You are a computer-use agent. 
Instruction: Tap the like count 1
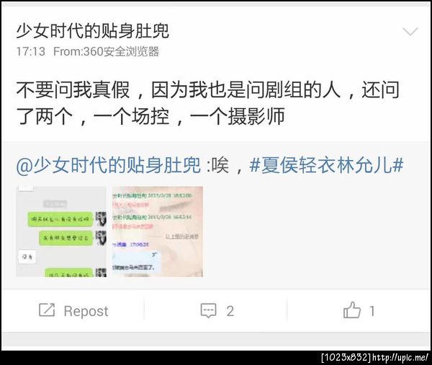point(372,311)
